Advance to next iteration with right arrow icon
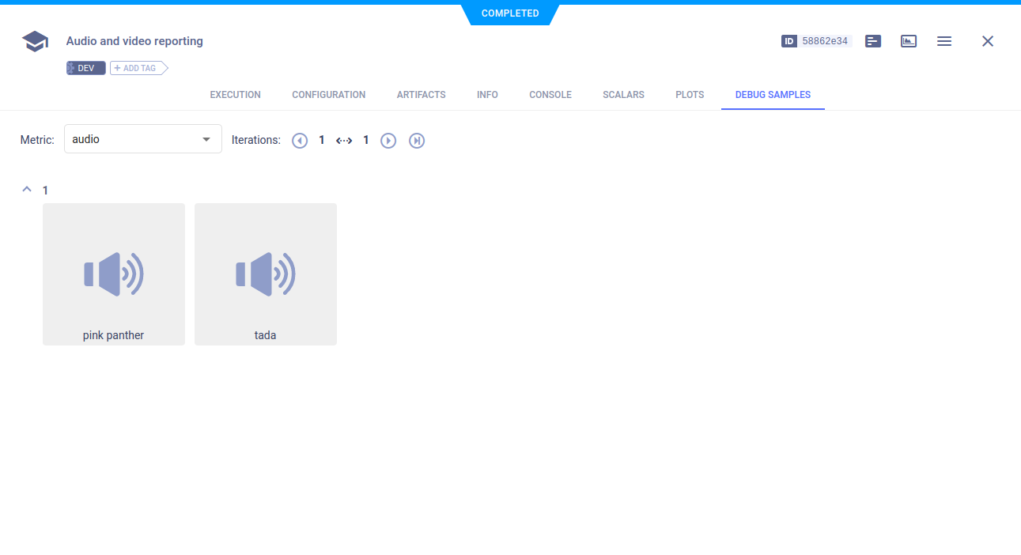 pyautogui.click(x=388, y=140)
